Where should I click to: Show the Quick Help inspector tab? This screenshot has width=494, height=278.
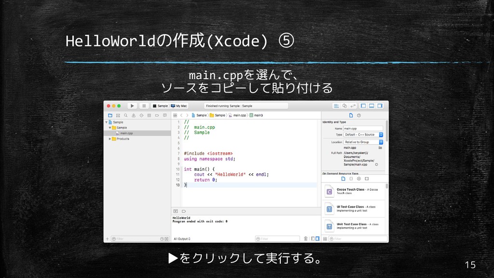click(x=359, y=115)
